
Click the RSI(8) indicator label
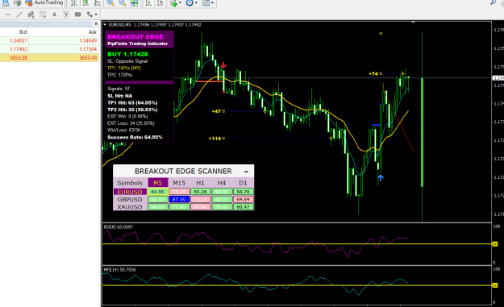[x=118, y=227]
